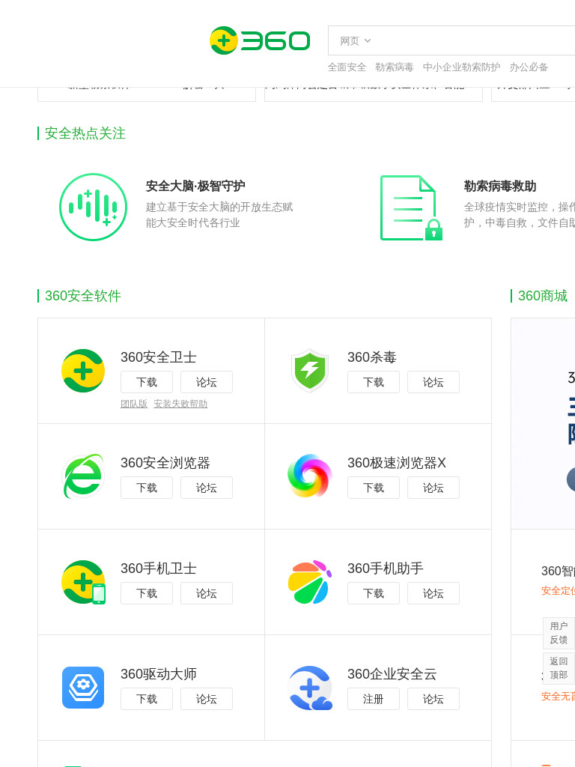Open 安装失败帮助 link
The width and height of the screenshot is (575, 767).
pyautogui.click(x=180, y=404)
